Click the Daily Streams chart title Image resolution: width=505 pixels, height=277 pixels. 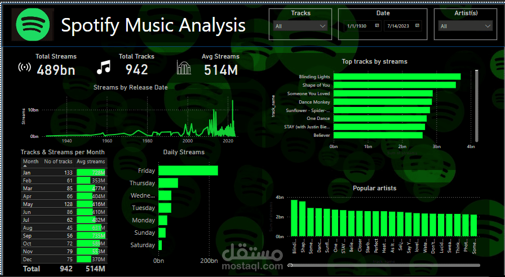pyautogui.click(x=184, y=152)
